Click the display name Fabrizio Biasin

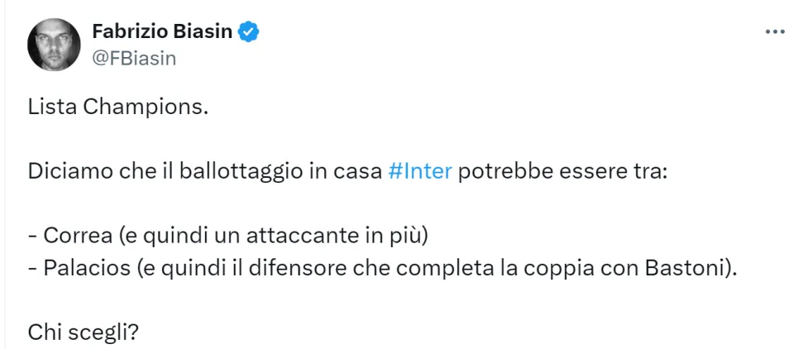162,32
